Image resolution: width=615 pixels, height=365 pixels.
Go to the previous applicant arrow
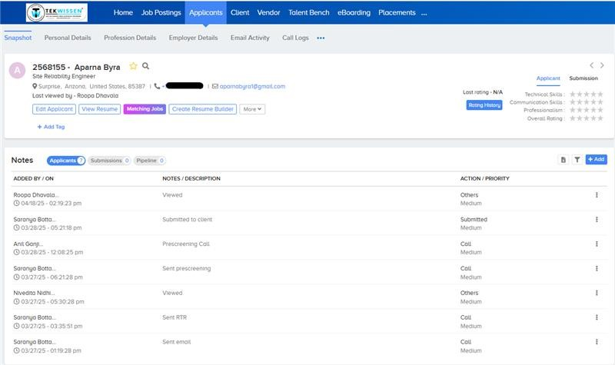pos(591,65)
